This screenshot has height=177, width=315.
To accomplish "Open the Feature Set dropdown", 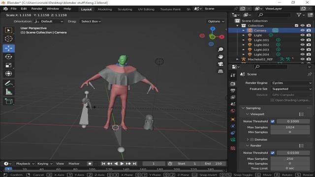I will coord(291,89).
